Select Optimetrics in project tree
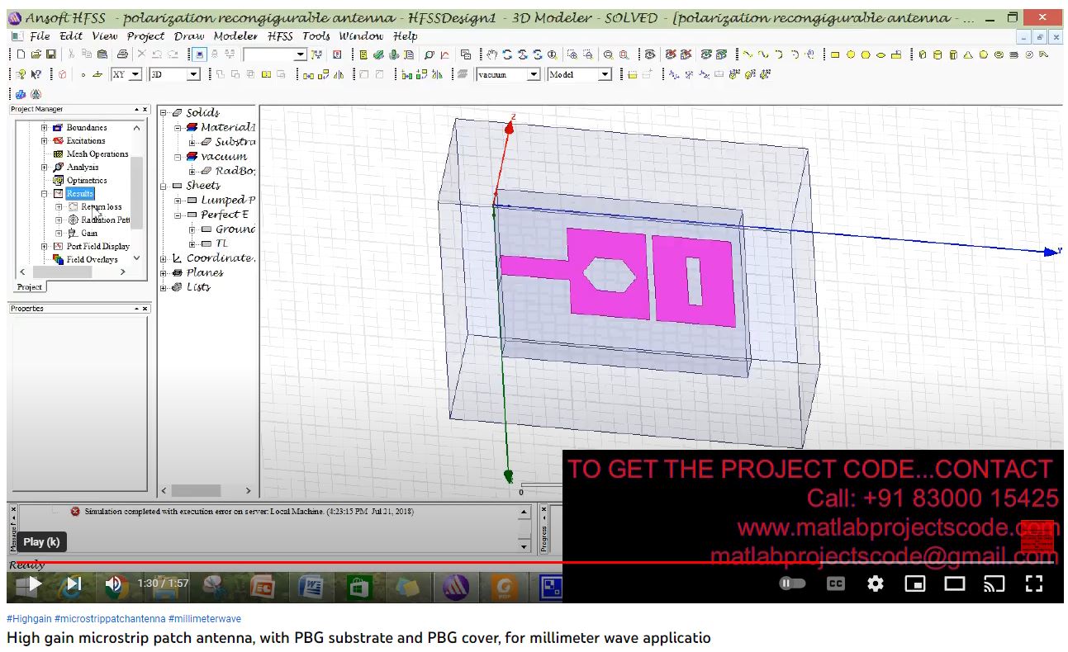This screenshot has height=652, width=1068. [x=86, y=181]
